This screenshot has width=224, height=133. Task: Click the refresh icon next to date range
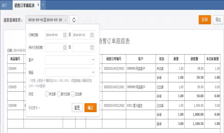click(74, 20)
